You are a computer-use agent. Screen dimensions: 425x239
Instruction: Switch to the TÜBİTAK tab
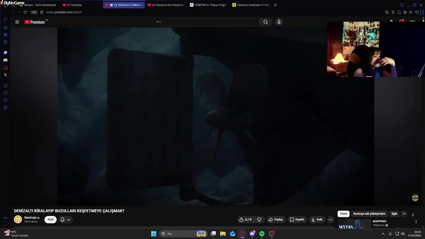[x=209, y=5]
